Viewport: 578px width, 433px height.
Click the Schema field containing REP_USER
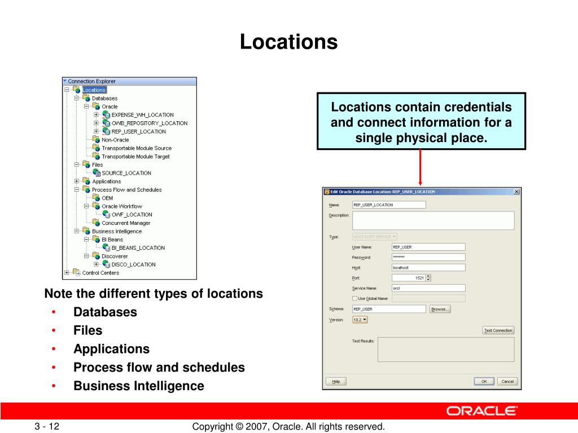coord(389,309)
